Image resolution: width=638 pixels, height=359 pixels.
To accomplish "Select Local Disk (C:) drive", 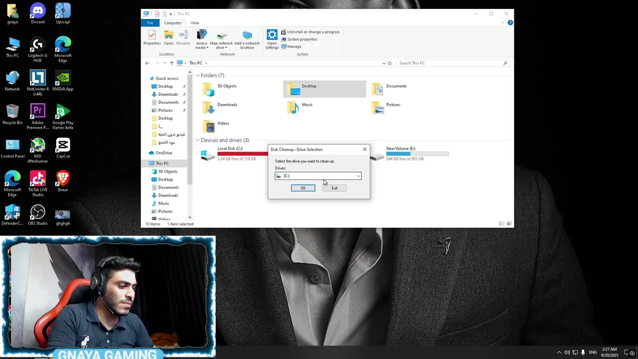I will (234, 154).
